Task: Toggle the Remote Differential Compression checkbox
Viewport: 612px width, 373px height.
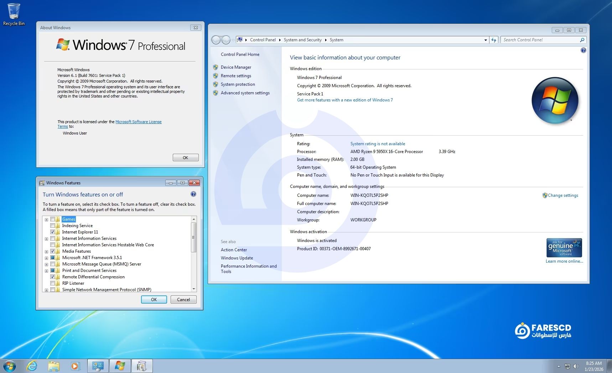Action: coord(53,277)
